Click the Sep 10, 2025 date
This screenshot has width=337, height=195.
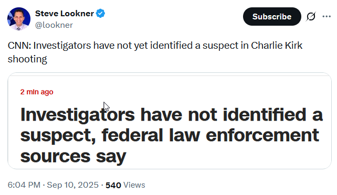tap(72, 185)
